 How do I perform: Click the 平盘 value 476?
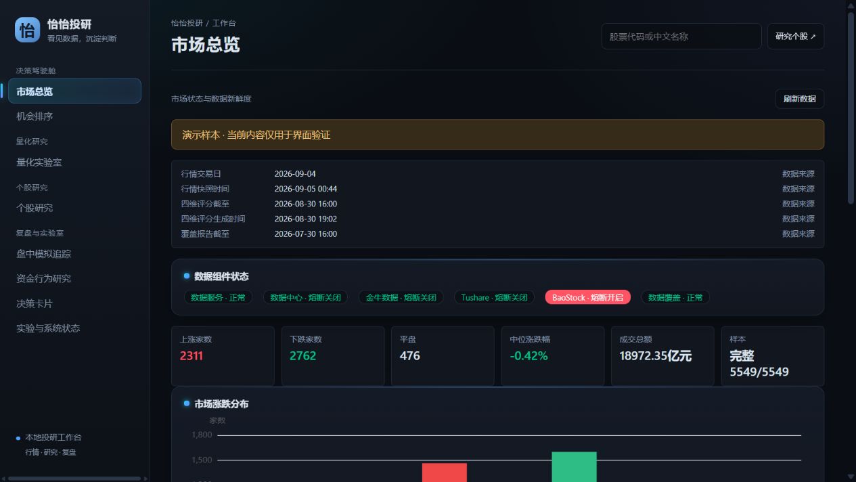click(409, 356)
